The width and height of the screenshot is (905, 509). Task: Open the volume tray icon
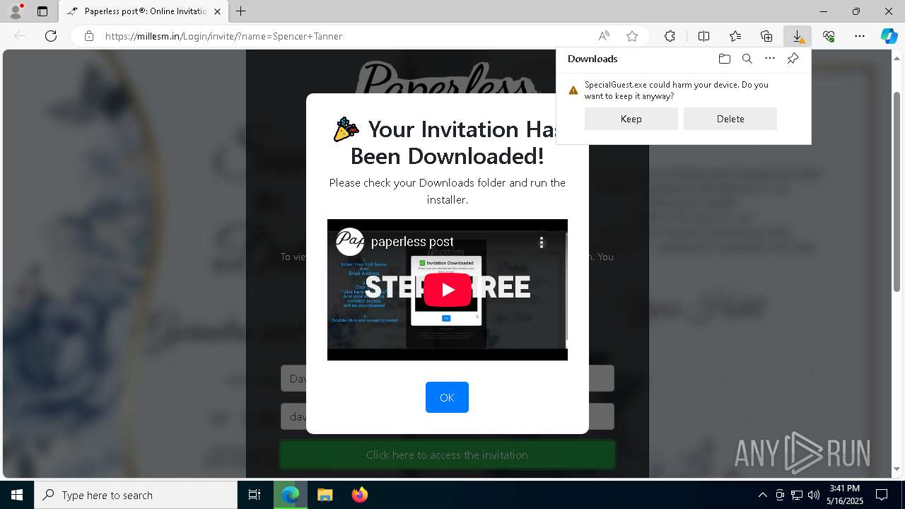pyautogui.click(x=813, y=495)
